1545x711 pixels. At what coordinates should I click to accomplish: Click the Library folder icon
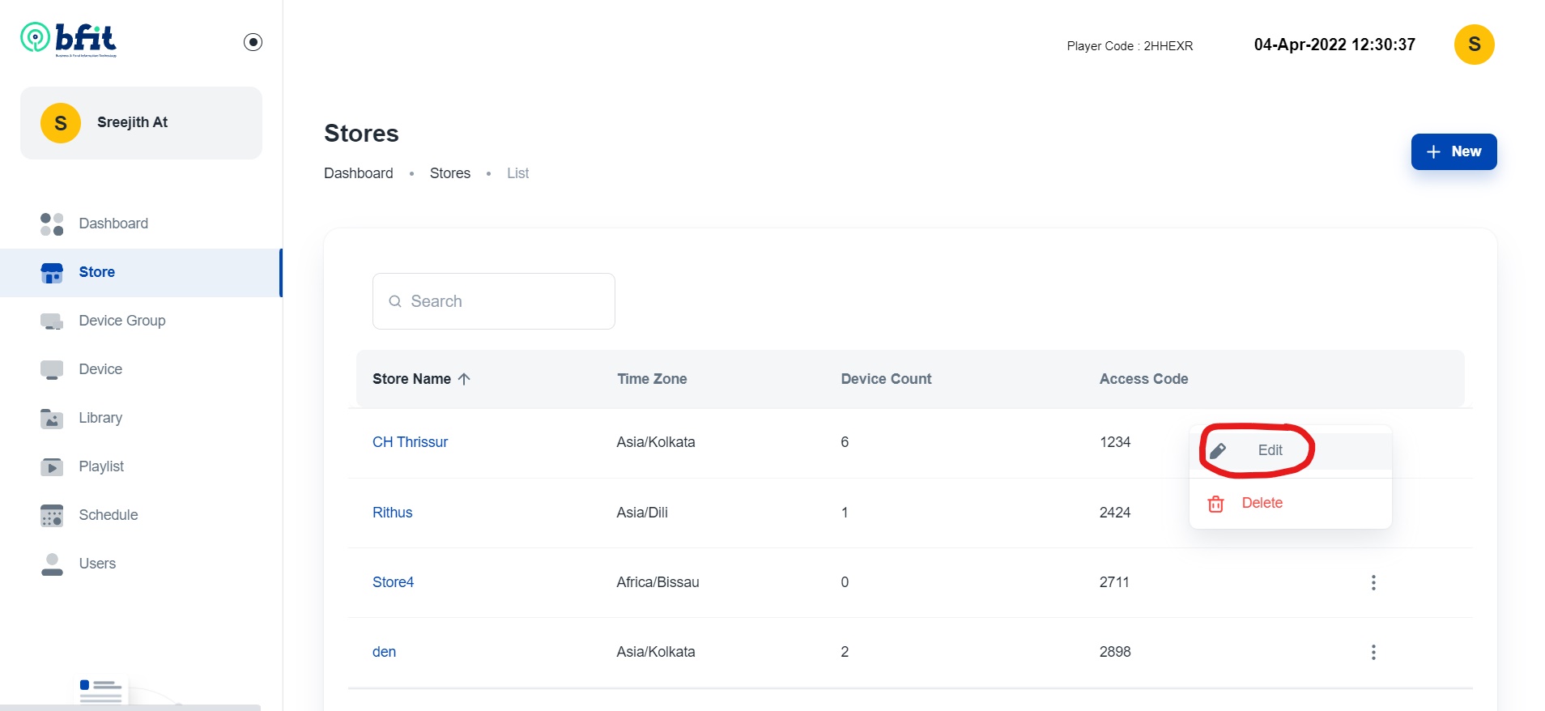[x=52, y=419]
